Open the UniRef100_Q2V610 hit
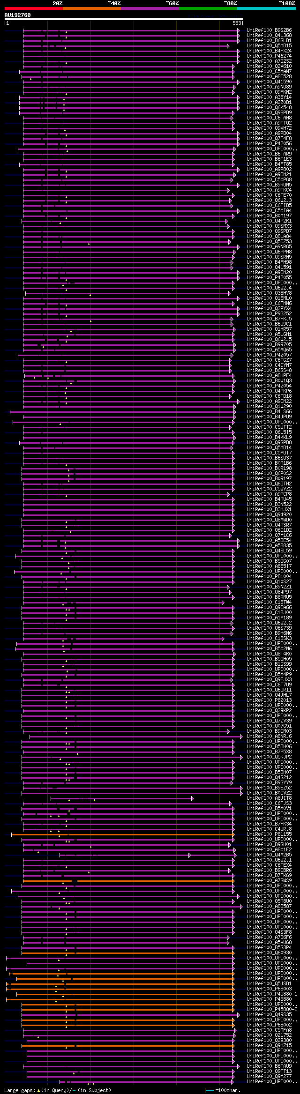300x1094 pixels. [x=269, y=67]
